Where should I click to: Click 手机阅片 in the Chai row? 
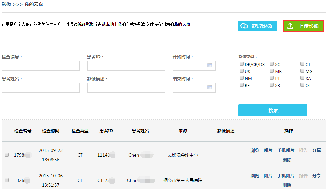(x=286, y=176)
